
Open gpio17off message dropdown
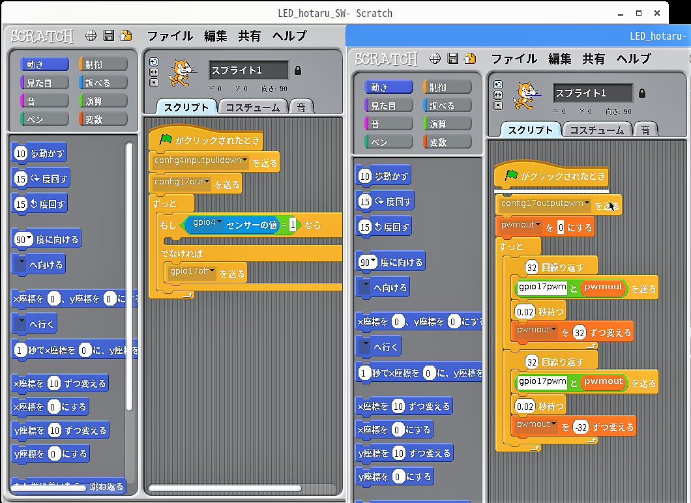[212, 271]
